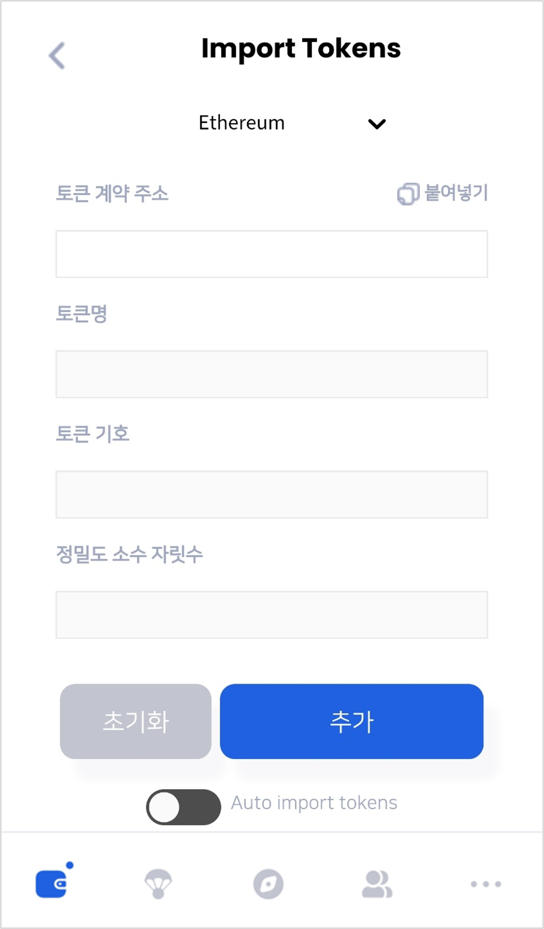
Task: Open the contacts people tab
Action: [x=377, y=884]
